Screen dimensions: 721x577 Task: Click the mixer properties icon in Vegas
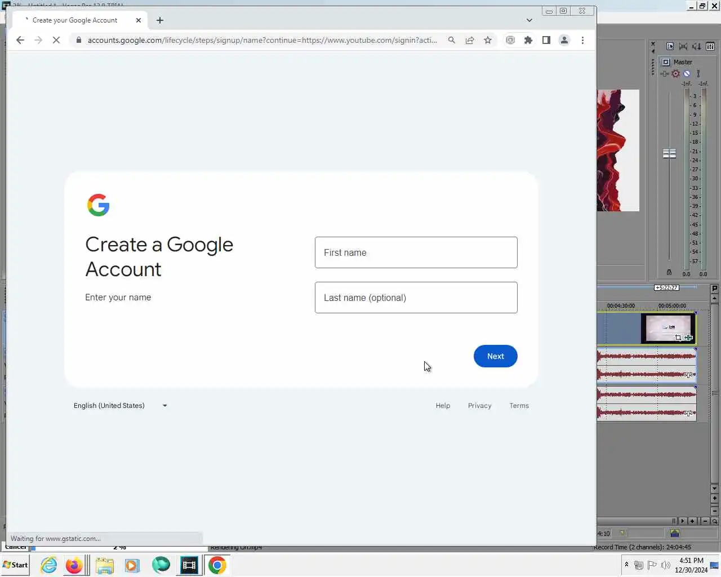pyautogui.click(x=670, y=47)
